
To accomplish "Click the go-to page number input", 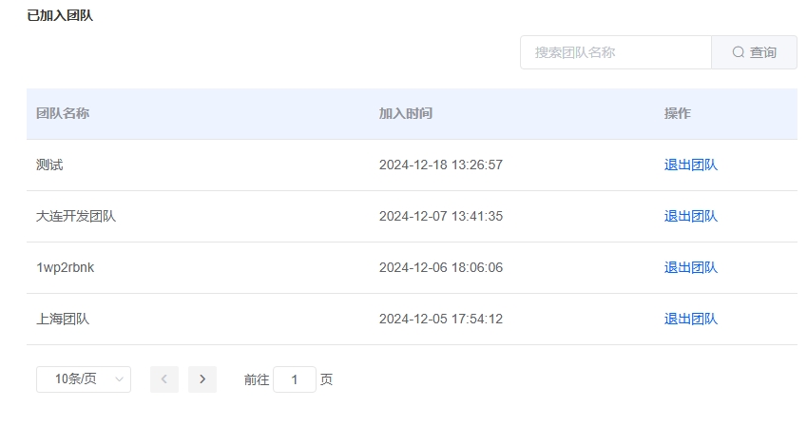I will (x=295, y=379).
